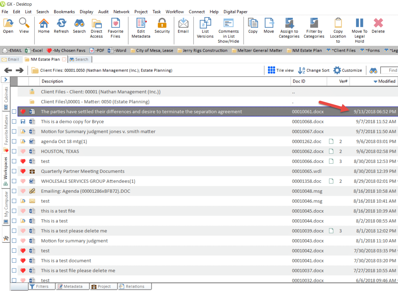Screen dimensions: 398x291
Task: Click the binoculars icon beside Find
Action: click(x=373, y=70)
